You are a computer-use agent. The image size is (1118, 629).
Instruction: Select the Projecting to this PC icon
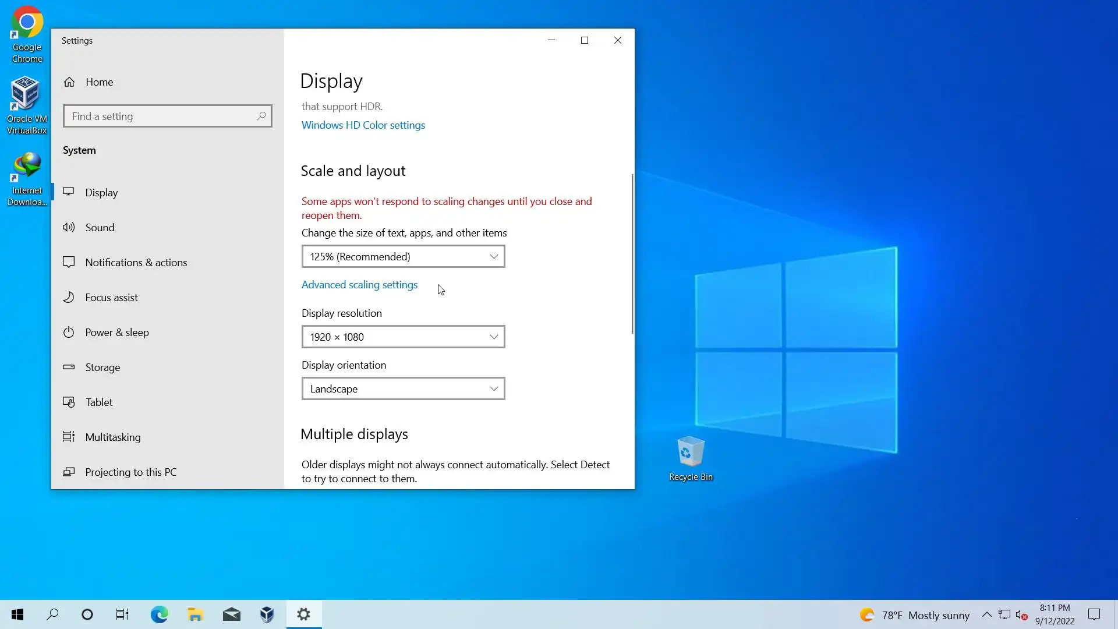(69, 472)
